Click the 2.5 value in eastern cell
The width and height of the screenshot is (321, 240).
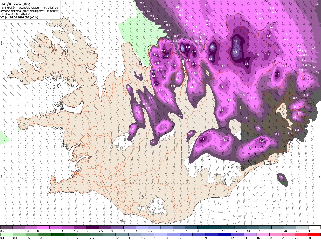(x=277, y=74)
